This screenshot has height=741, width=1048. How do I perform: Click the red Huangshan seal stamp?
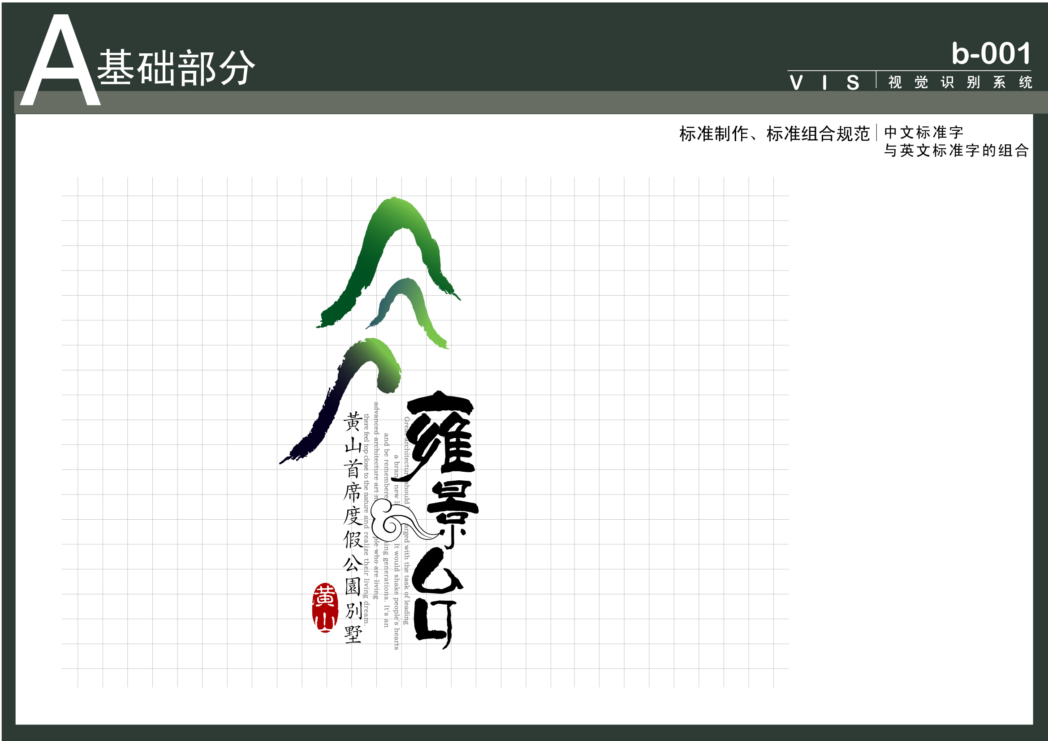(x=325, y=607)
